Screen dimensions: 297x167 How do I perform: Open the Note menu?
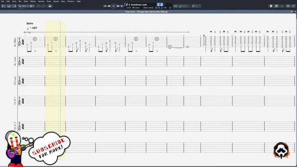pyautogui.click(x=26, y=1)
